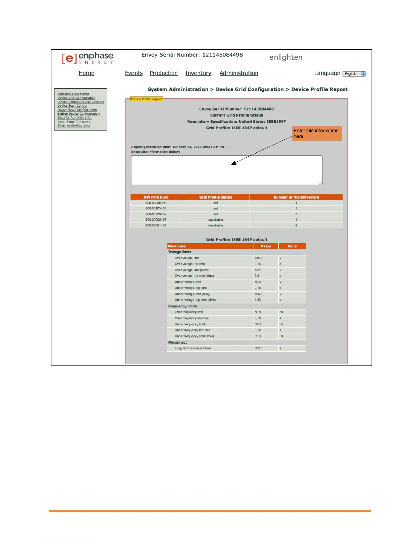Select the Device Profile Report tab

[x=147, y=99]
